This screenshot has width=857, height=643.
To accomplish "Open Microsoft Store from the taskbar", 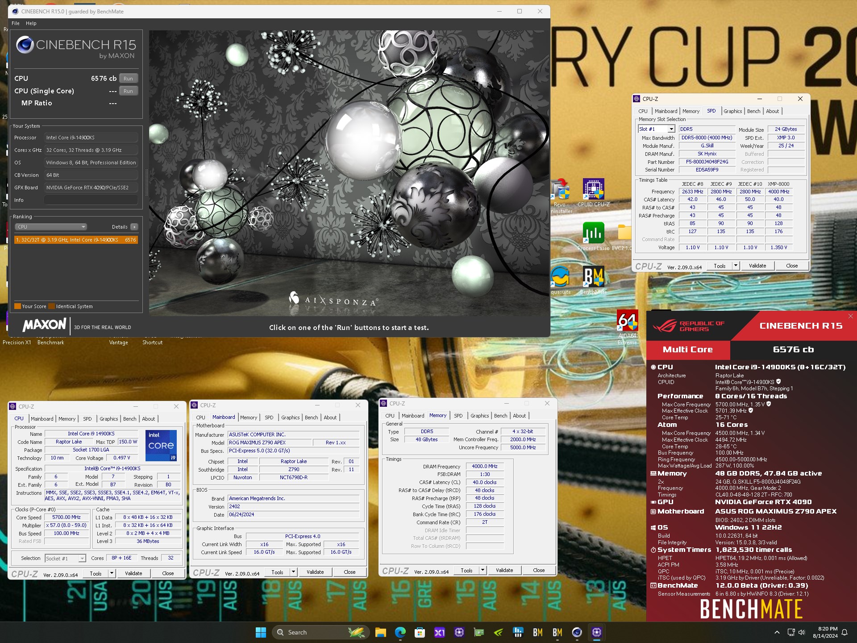I will (420, 632).
